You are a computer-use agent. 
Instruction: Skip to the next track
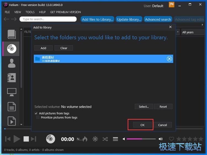33,139
